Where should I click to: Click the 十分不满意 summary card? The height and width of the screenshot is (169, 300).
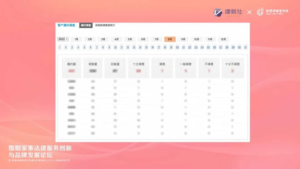[233, 68]
